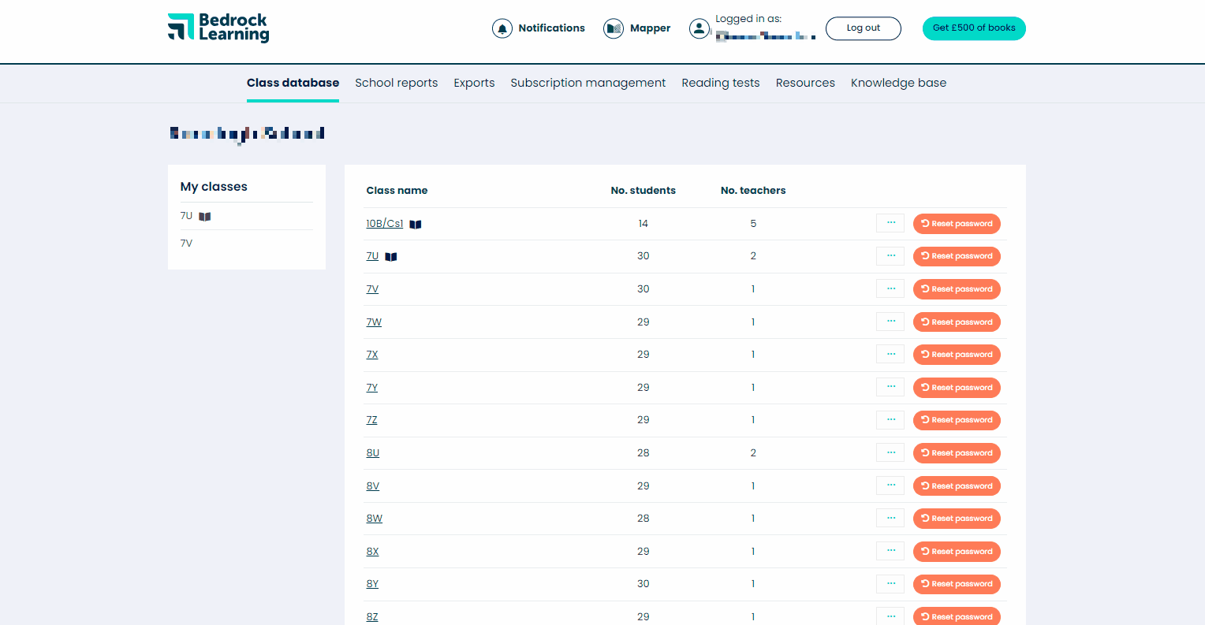Select the book icon beside 7U in table
Image resolution: width=1205 pixels, height=625 pixels.
(391, 257)
